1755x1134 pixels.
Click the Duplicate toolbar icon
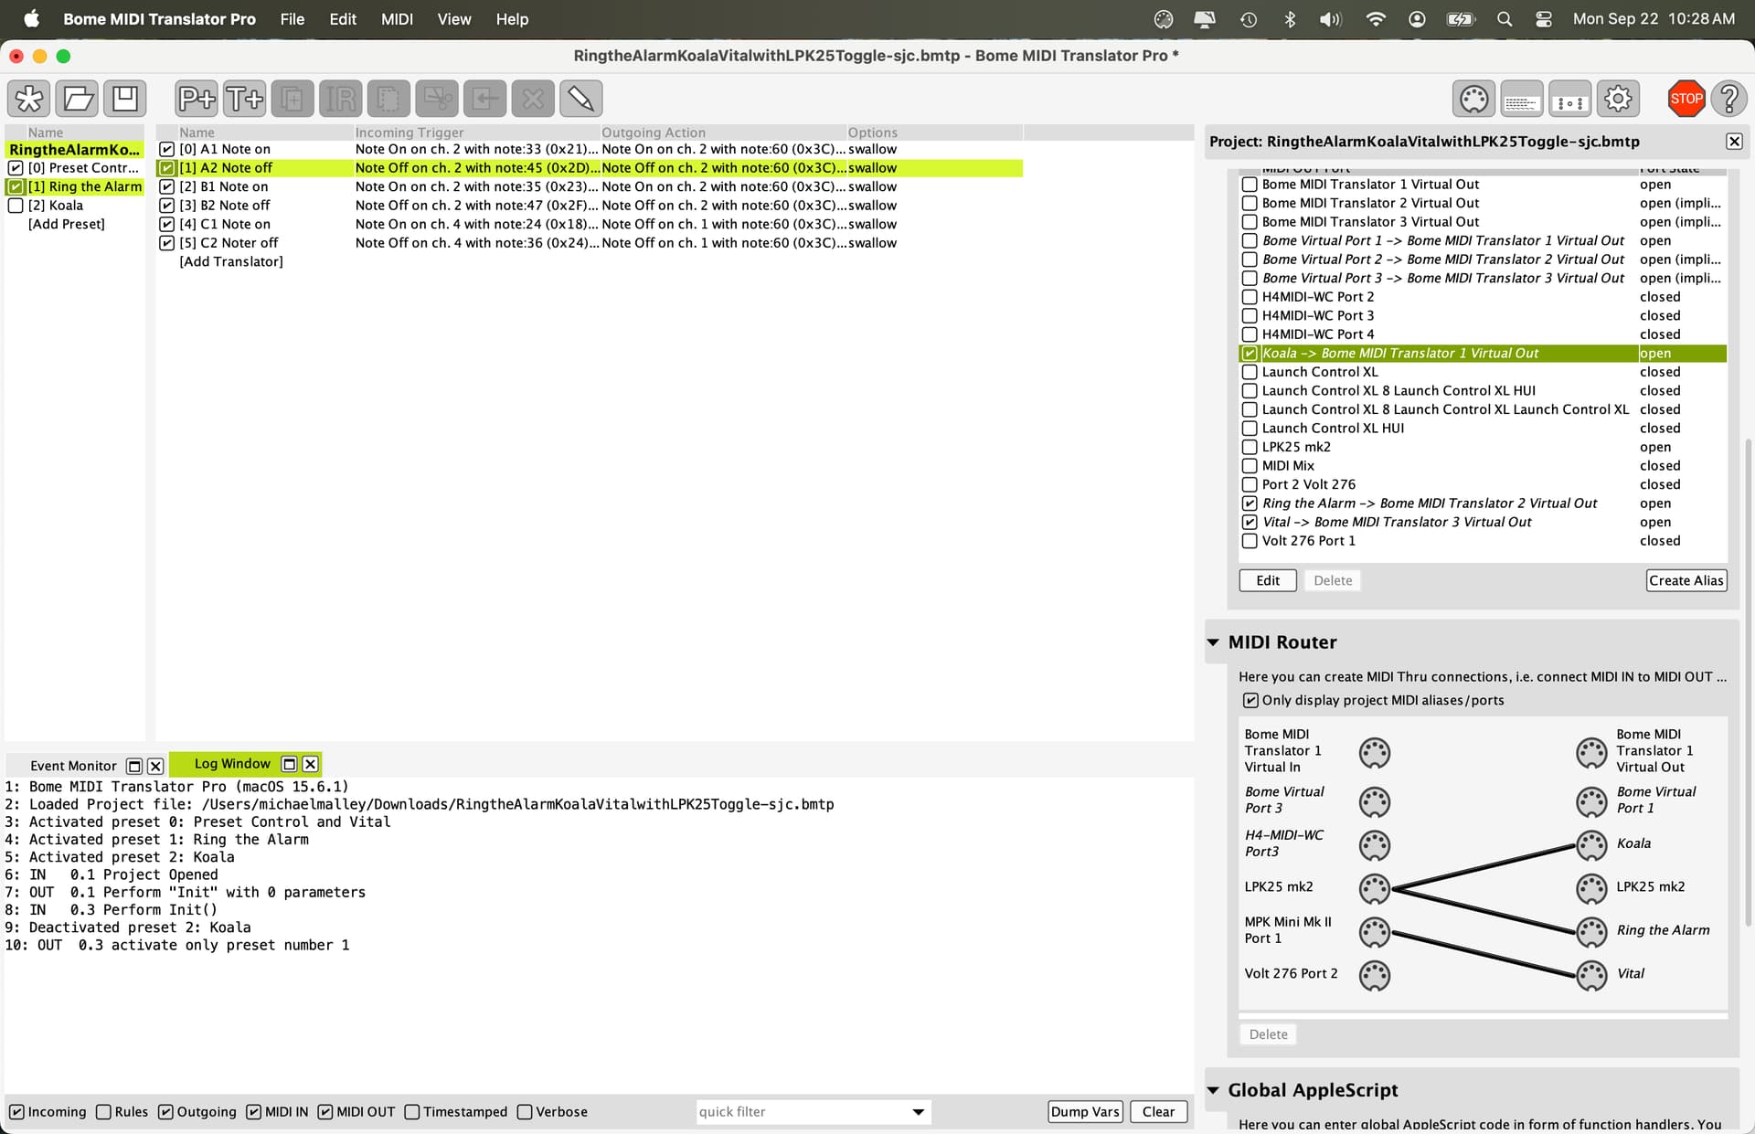[292, 99]
